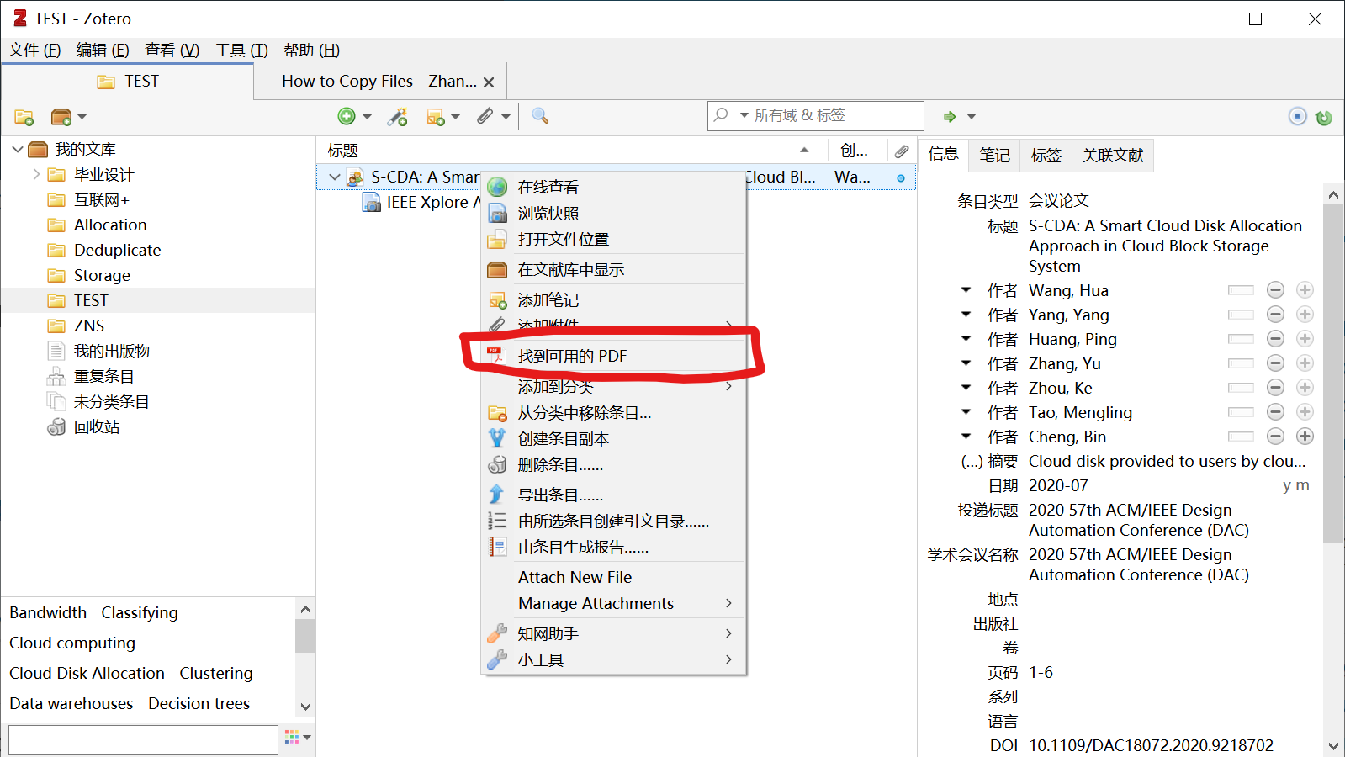Click the attachment column paperclip header
This screenshot has width=1345, height=757.
[x=902, y=151]
